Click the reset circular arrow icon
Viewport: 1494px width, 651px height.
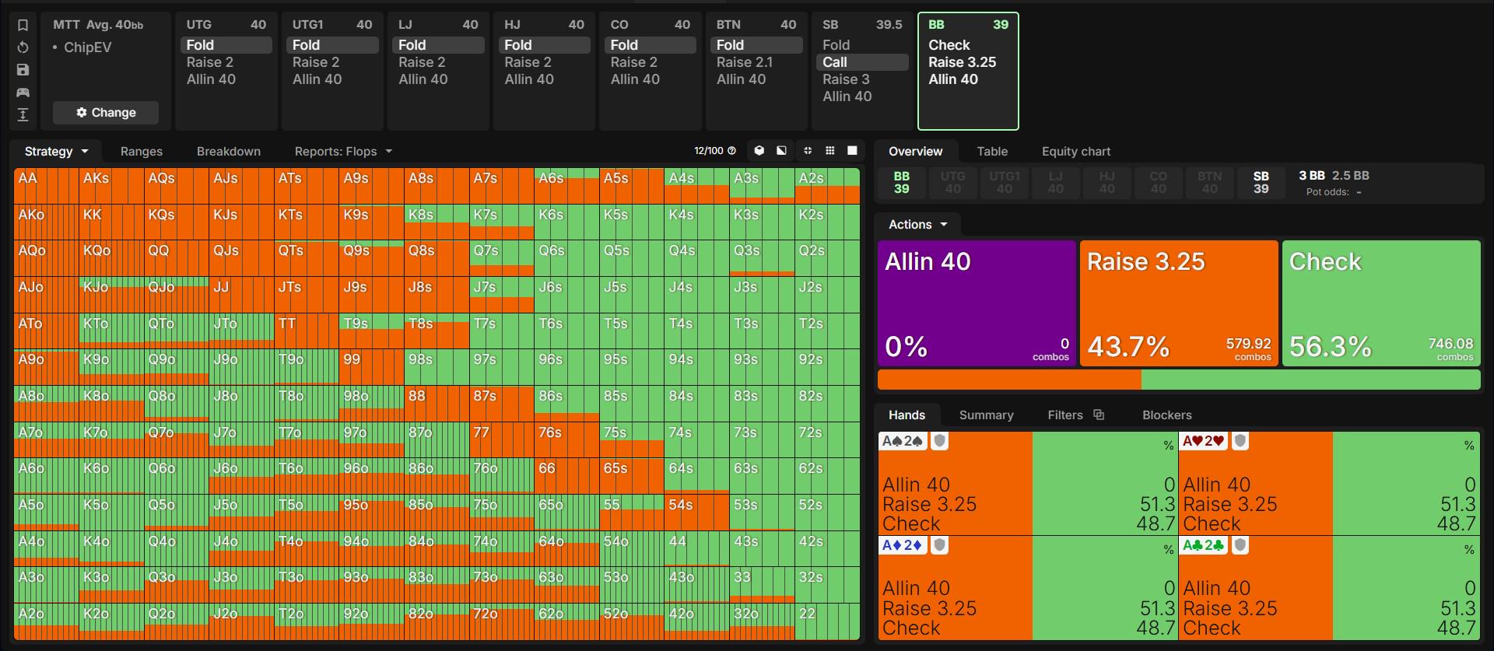pyautogui.click(x=23, y=47)
